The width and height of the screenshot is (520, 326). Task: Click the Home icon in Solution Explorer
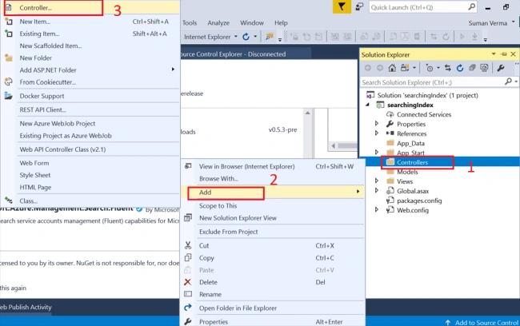click(x=392, y=68)
